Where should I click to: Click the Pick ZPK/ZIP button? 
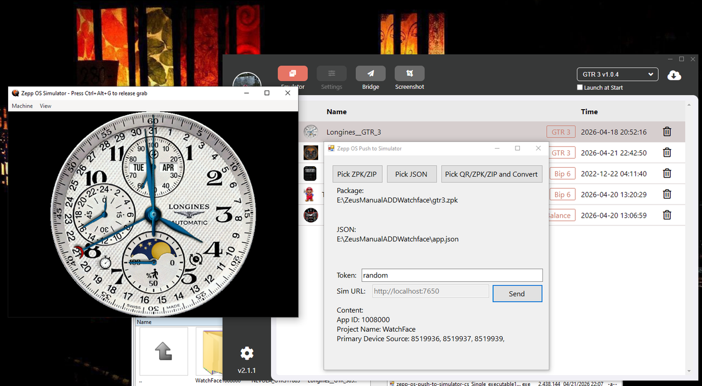357,174
